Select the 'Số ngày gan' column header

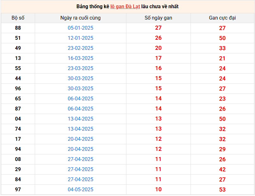click(158, 18)
